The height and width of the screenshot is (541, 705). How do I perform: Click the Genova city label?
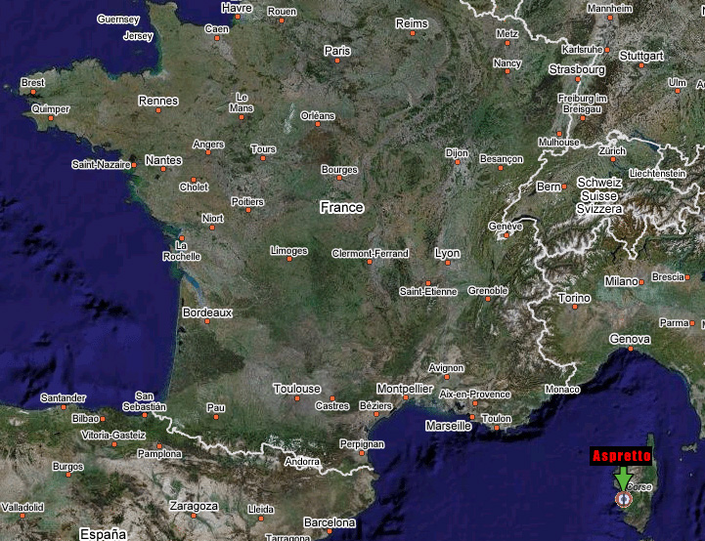click(x=629, y=339)
